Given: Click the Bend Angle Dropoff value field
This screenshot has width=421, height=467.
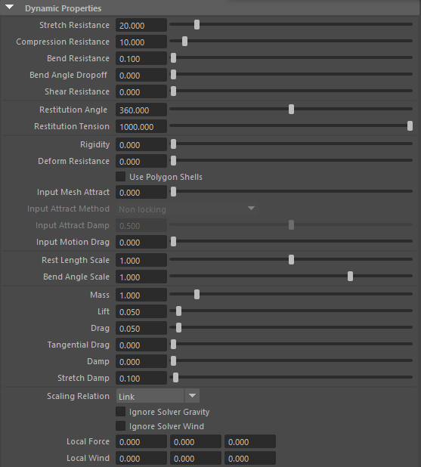Looking at the screenshot, I should point(141,76).
